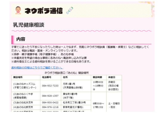
Task: Select the あのね北部支所 row
Action: (x=51, y=107)
